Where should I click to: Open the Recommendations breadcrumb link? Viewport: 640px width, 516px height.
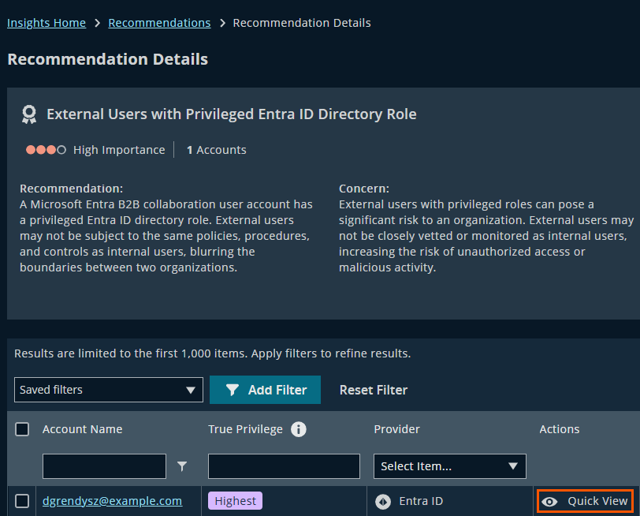click(x=159, y=23)
